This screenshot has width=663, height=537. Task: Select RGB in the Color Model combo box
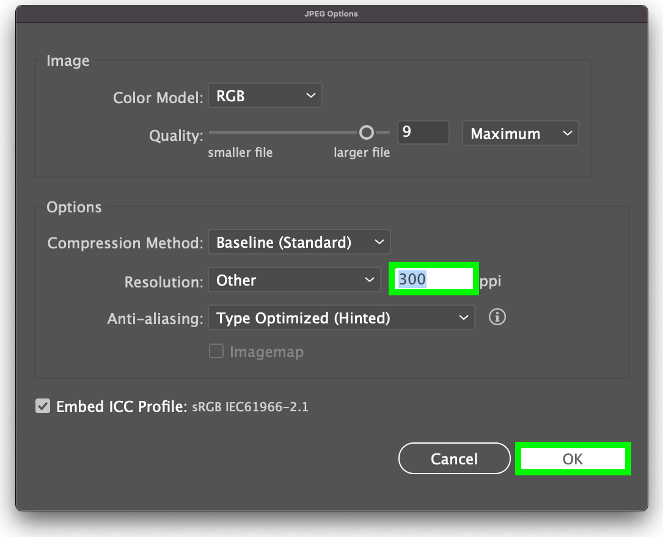pyautogui.click(x=265, y=95)
